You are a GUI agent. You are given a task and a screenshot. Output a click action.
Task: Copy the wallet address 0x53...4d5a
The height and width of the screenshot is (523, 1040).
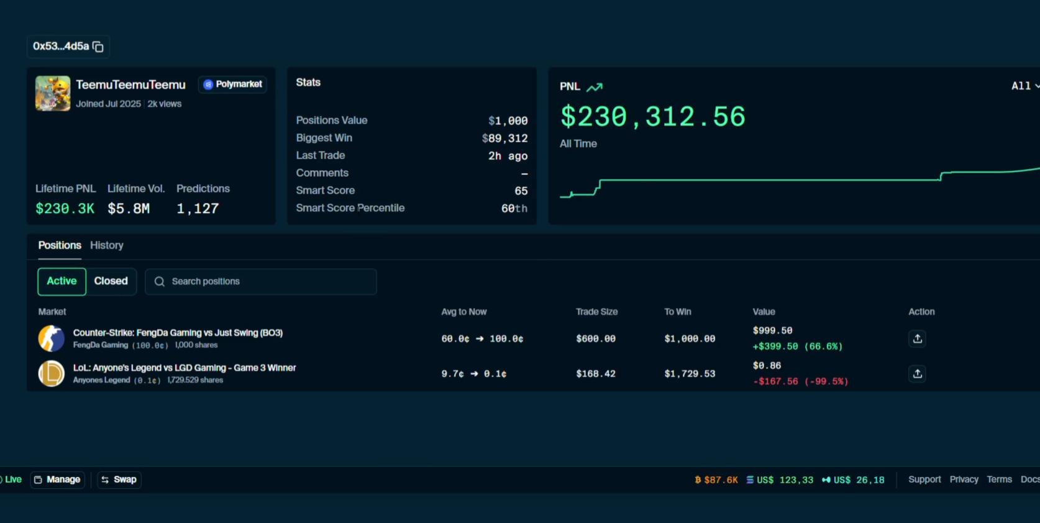98,47
